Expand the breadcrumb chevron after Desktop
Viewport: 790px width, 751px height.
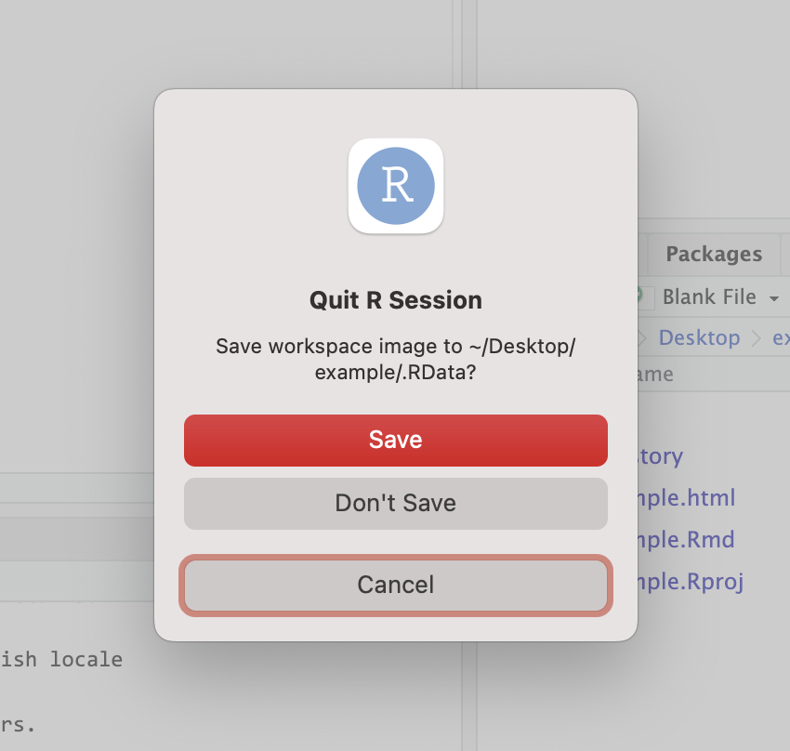click(x=756, y=338)
